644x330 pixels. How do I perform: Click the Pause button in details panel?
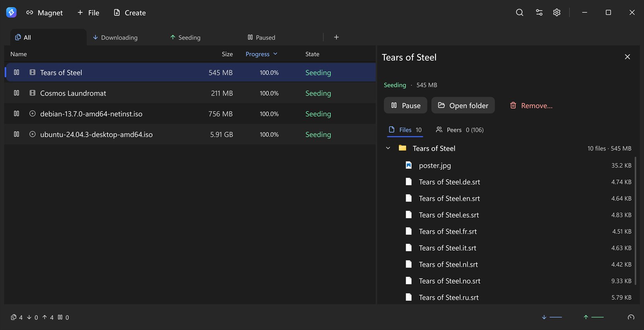pos(405,105)
